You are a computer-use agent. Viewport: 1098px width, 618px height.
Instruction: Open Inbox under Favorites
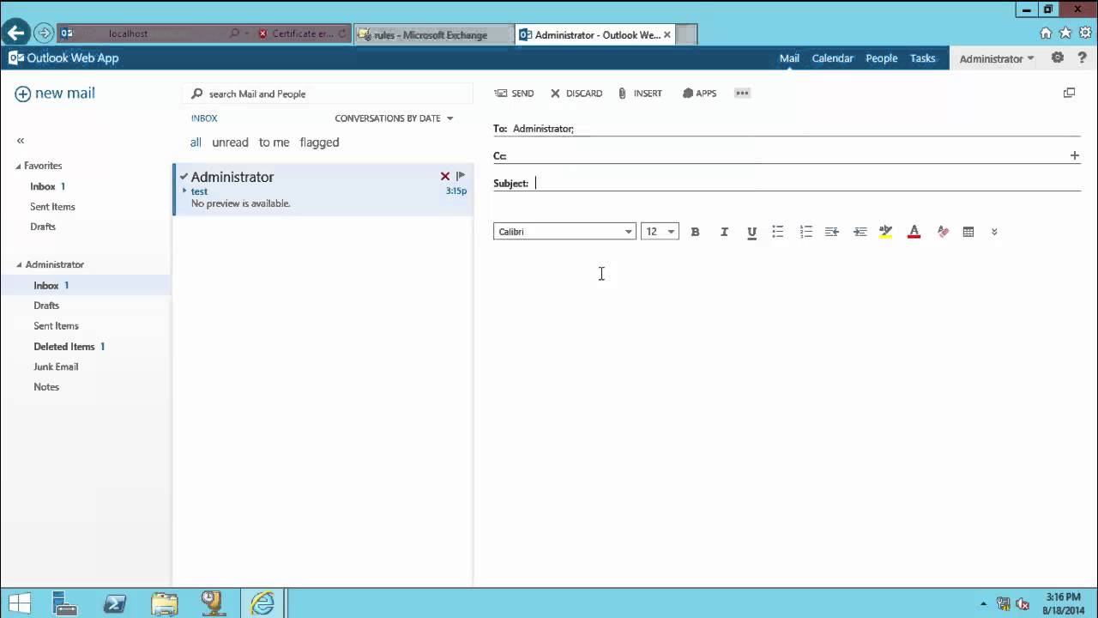(43, 186)
